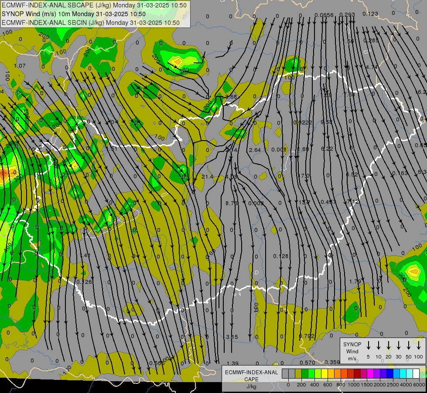Click the map value '2.64'
427x393 pixels.
(255, 150)
